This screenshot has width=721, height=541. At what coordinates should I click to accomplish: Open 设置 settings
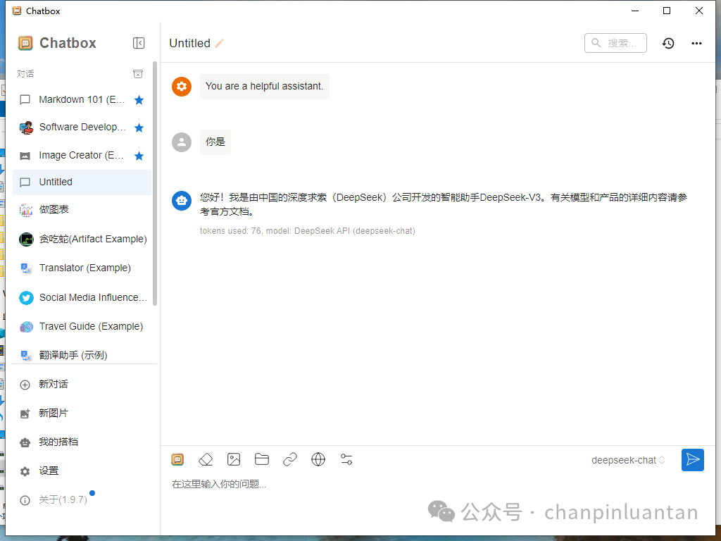click(84, 471)
